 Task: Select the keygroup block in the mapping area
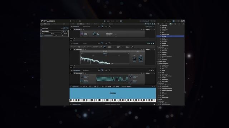coord(112,93)
